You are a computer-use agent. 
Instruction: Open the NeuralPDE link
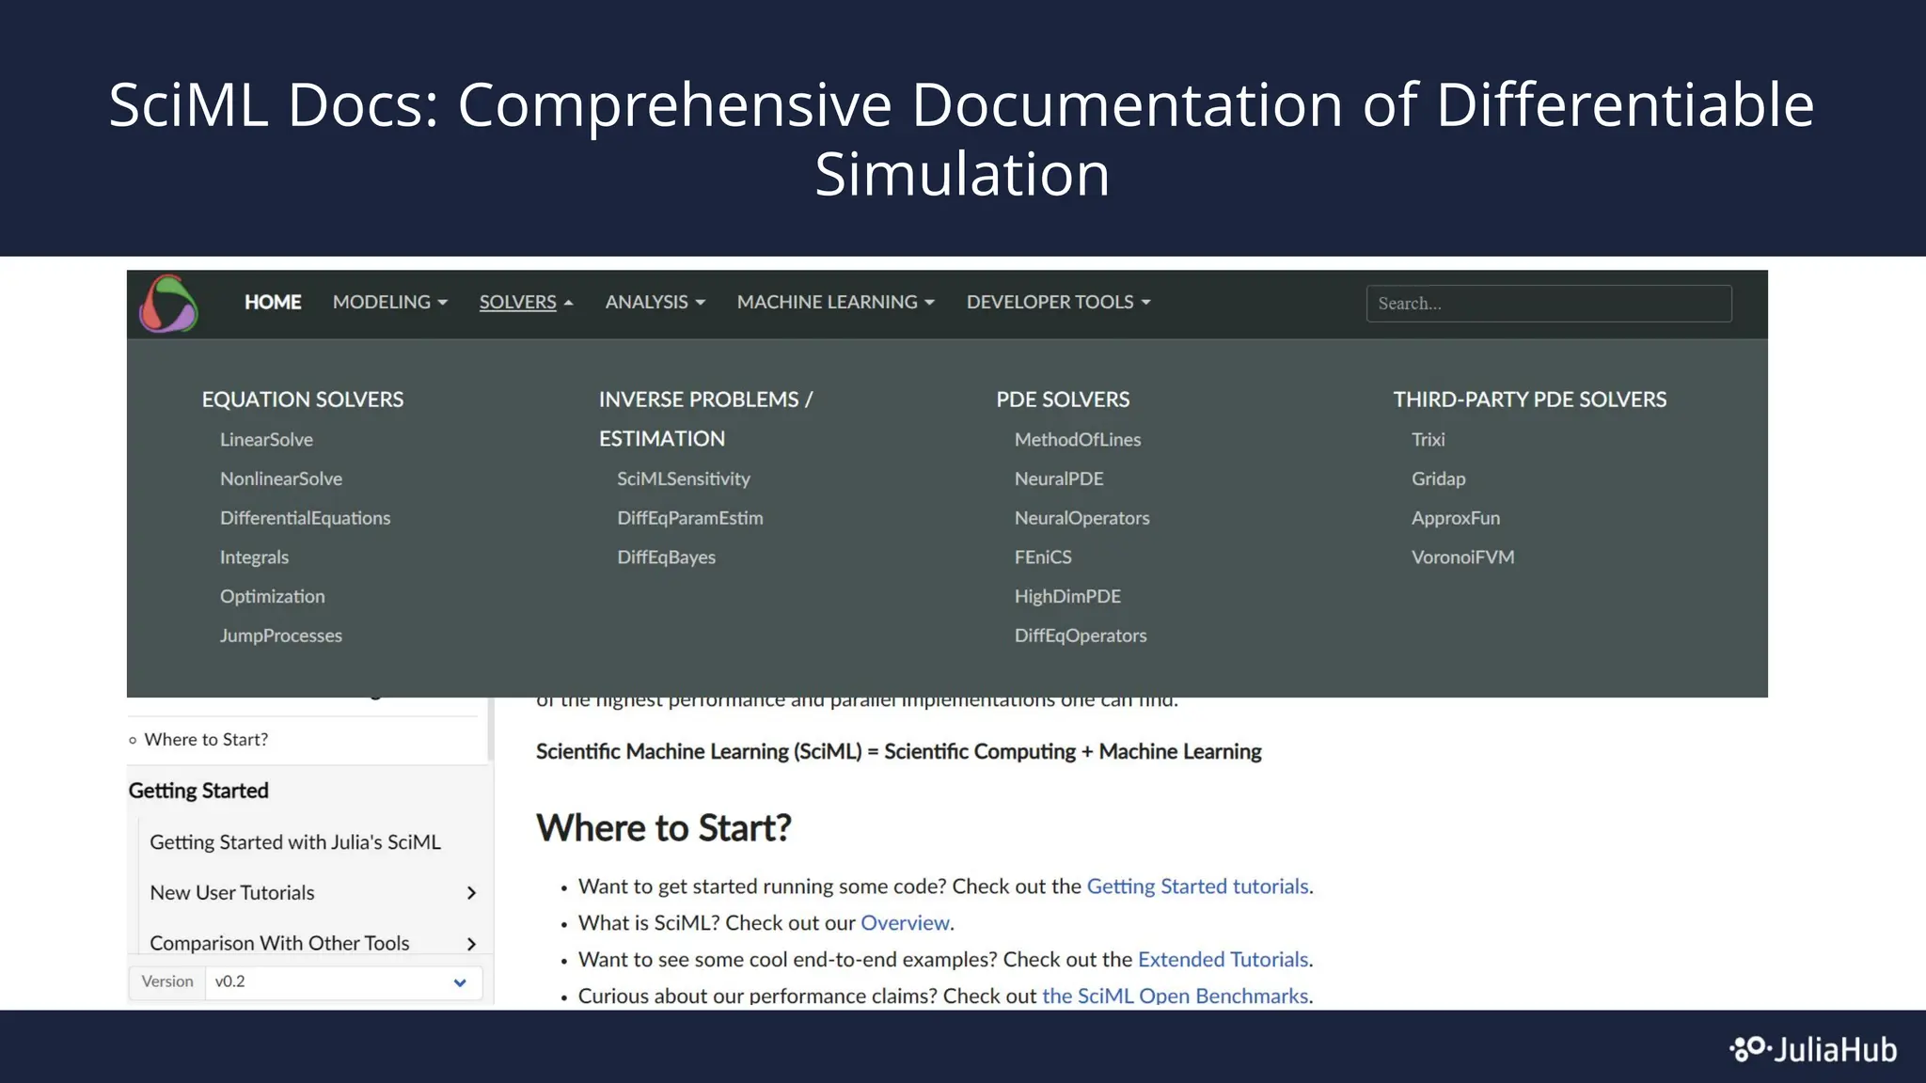click(x=1059, y=479)
